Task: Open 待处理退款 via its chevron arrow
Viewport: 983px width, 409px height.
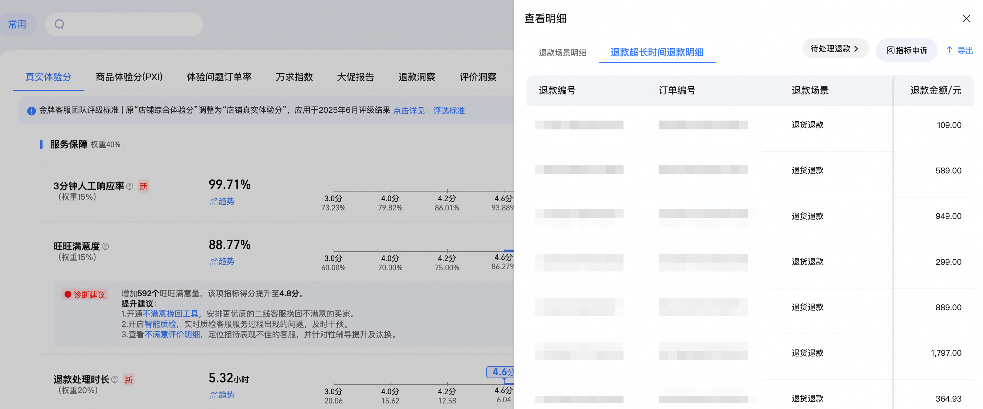Action: 857,49
